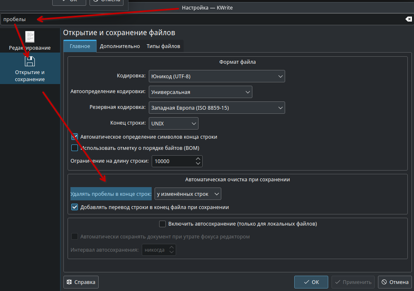
Task: Click the OK button in the settings dialog
Action: click(311, 282)
